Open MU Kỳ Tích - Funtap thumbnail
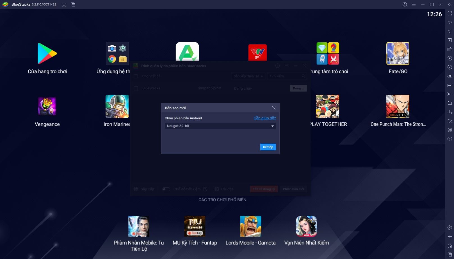The width and height of the screenshot is (454, 259). click(195, 226)
